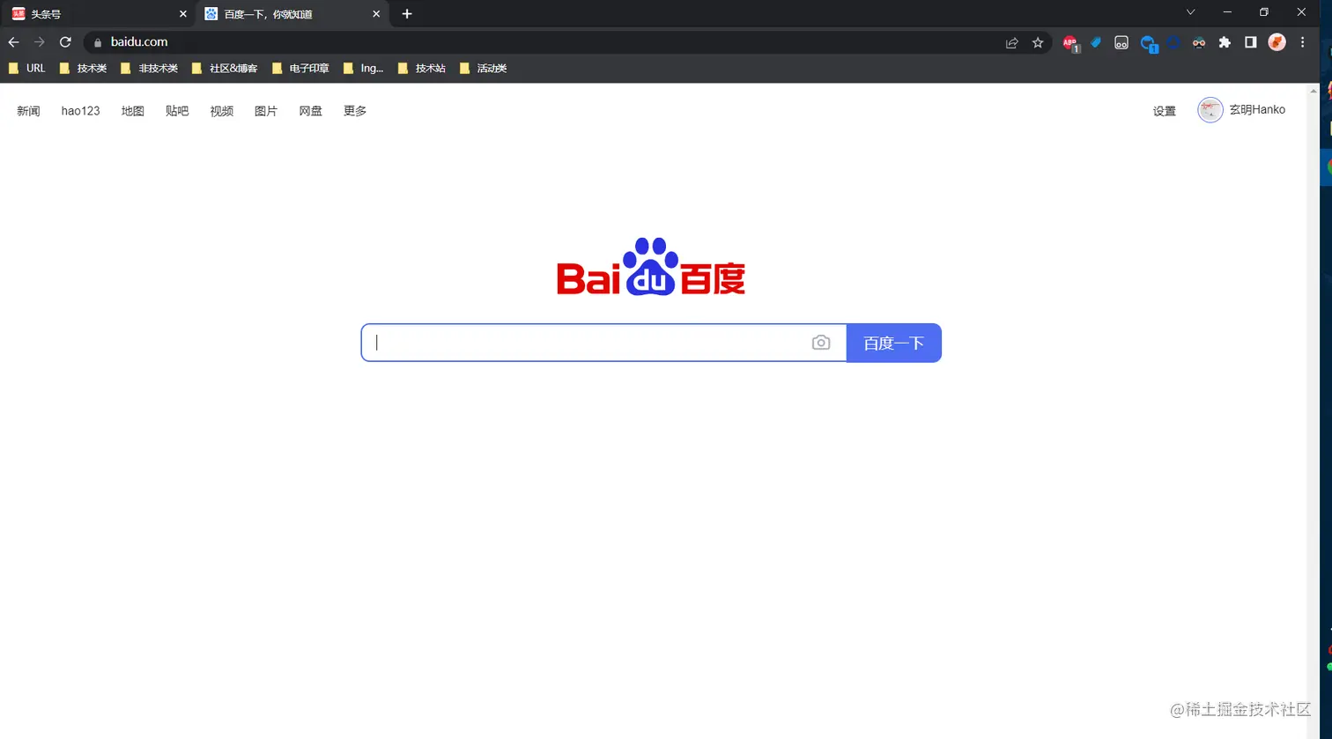Image resolution: width=1332 pixels, height=739 pixels.
Task: View site info via the lock icon
Action: 98,42
